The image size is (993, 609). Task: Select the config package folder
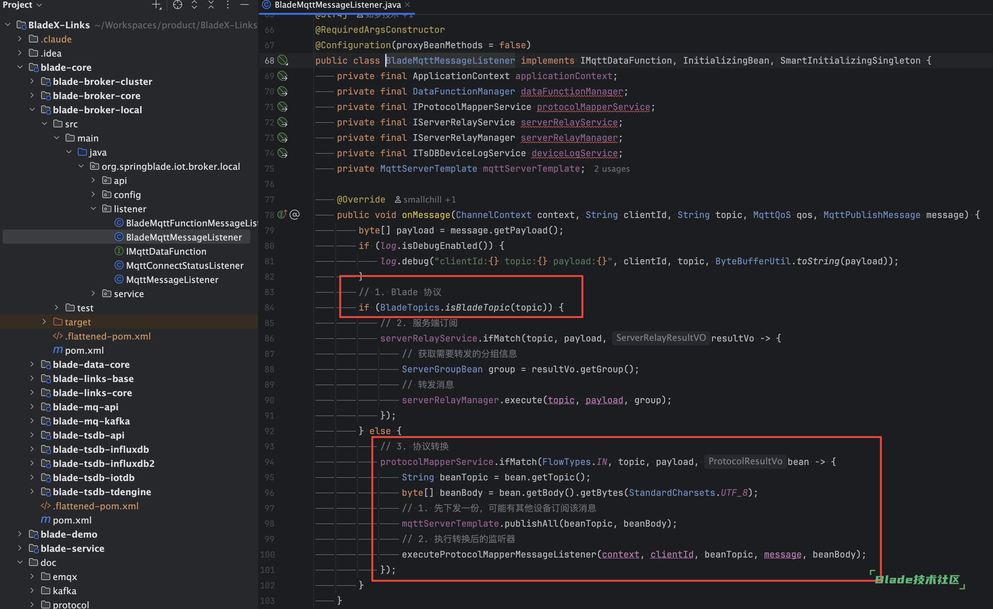tap(122, 195)
